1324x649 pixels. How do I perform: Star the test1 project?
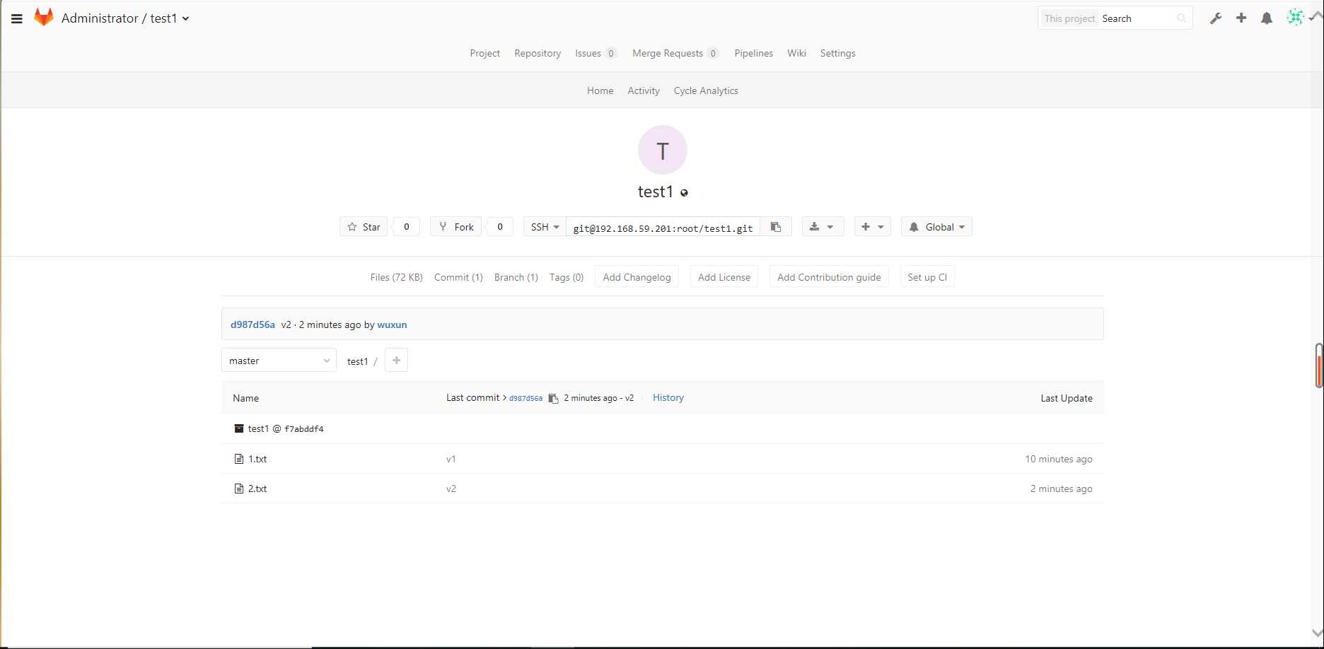click(364, 227)
